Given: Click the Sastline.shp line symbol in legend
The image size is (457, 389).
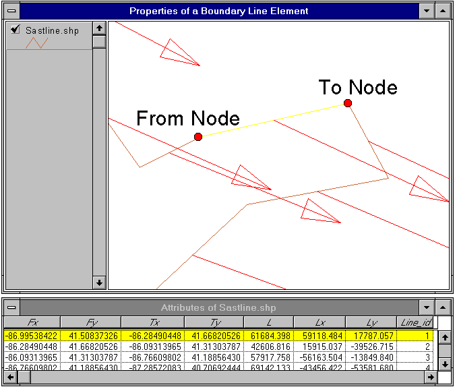Looking at the screenshot, I should 37,42.
